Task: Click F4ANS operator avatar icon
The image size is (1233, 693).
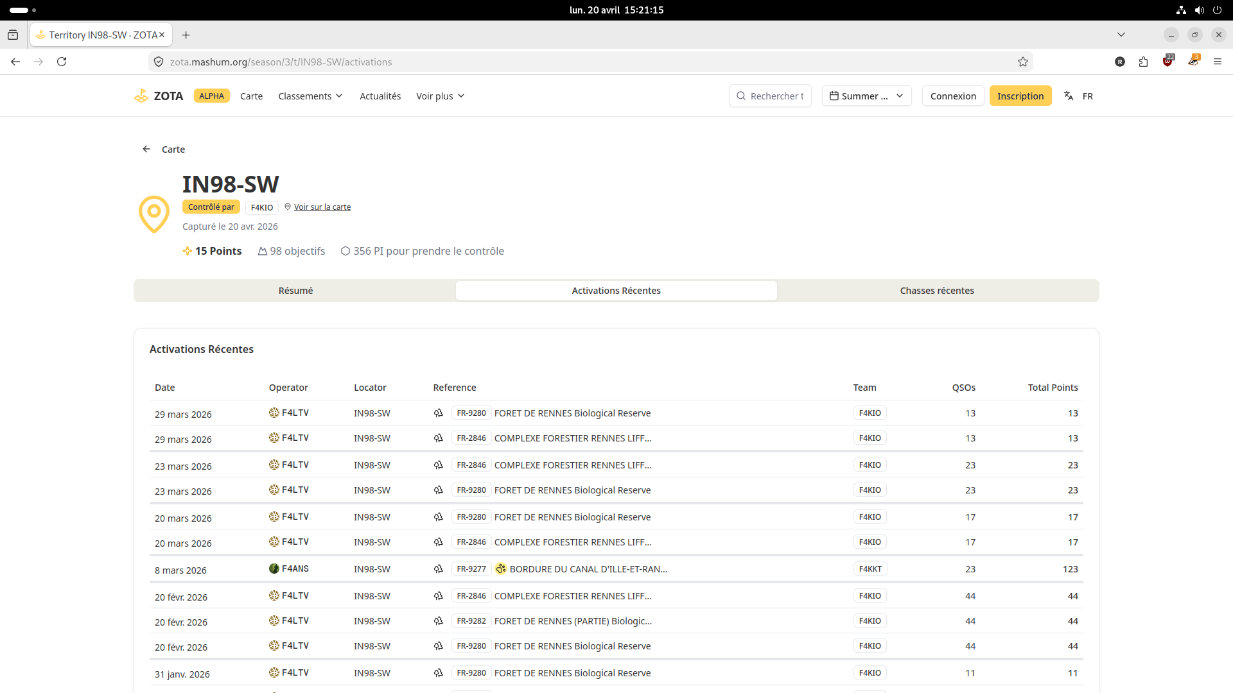Action: [x=274, y=569]
